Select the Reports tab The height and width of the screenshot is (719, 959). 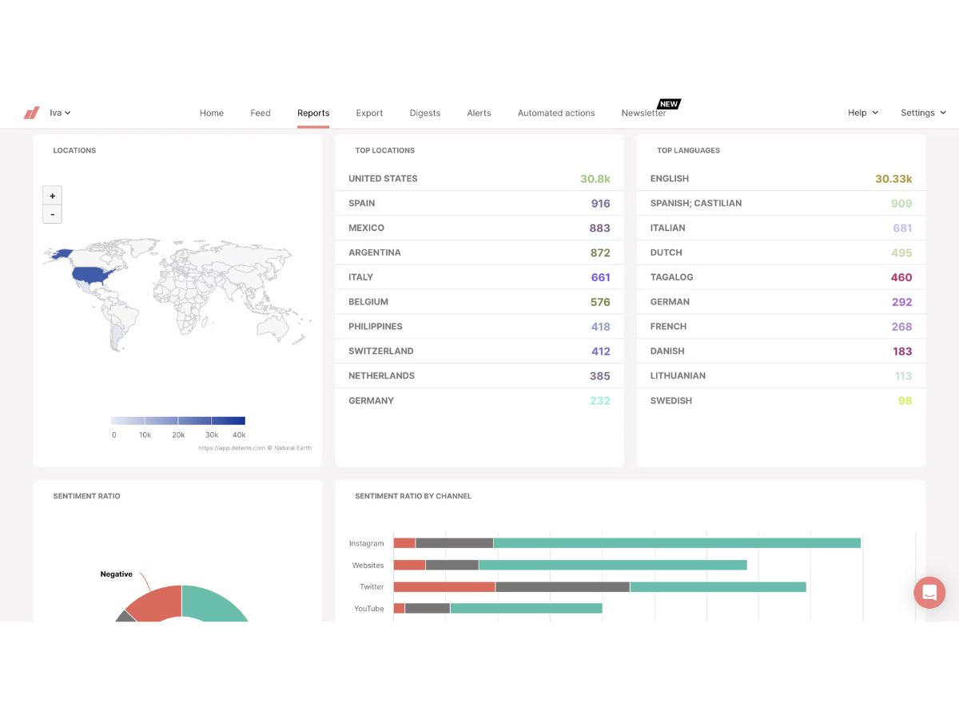coord(313,113)
